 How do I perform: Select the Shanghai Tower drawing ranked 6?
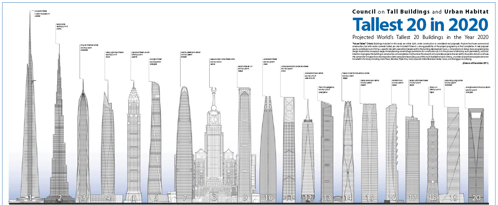point(156,142)
